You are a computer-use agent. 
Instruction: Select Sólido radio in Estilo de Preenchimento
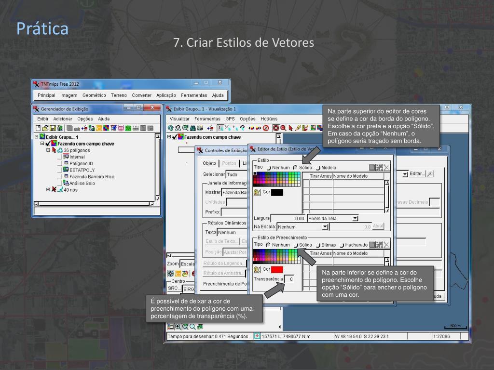point(296,245)
